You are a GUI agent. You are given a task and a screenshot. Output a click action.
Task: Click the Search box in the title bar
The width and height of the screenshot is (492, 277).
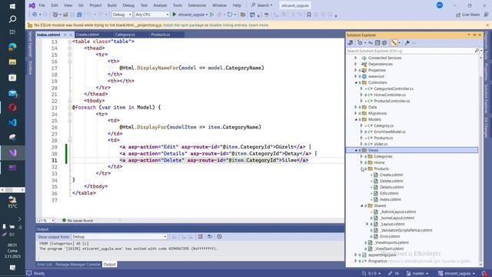click(262, 5)
